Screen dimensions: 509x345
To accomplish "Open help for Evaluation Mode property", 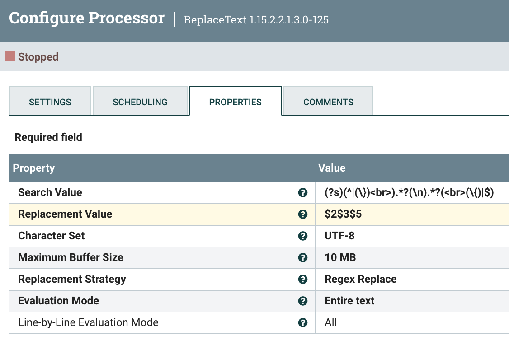I will click(302, 301).
